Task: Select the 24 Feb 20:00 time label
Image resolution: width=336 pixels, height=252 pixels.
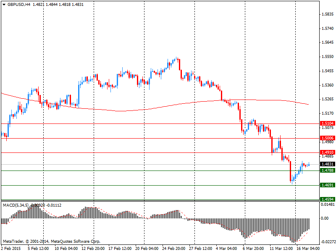Action: (x=174, y=249)
